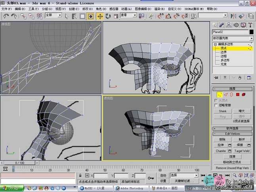
Task: Click the Use Pivot Point Center icon
Action: pyautogui.click(x=141, y=16)
